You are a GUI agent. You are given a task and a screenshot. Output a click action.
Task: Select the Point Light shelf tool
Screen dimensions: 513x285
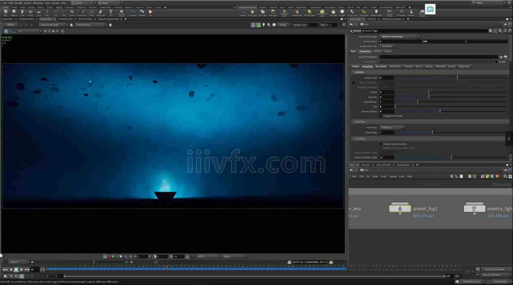pos(252,13)
